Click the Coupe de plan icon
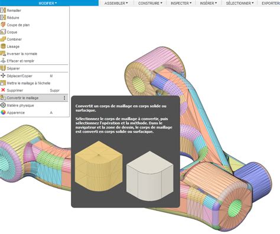The image size is (280, 234). point(3,25)
